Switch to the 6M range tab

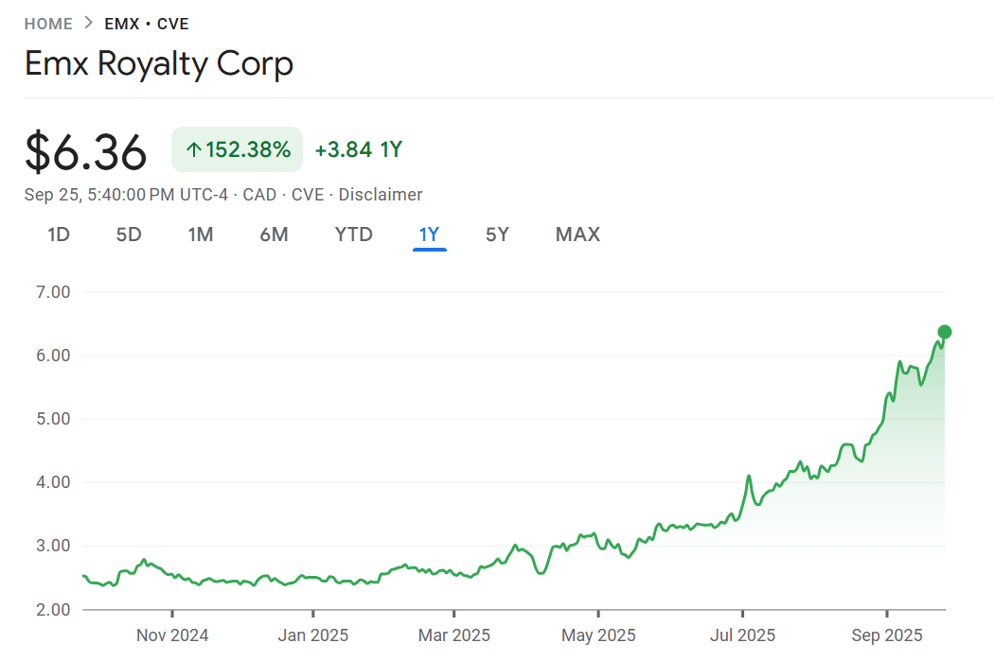click(x=274, y=235)
